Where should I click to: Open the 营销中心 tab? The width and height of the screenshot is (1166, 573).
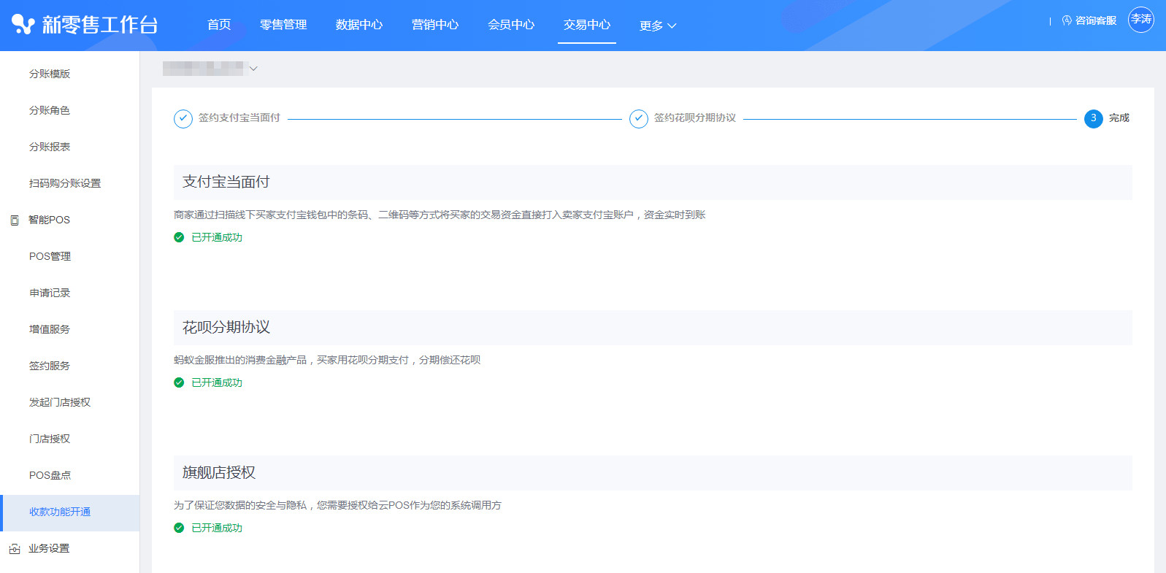click(x=435, y=25)
